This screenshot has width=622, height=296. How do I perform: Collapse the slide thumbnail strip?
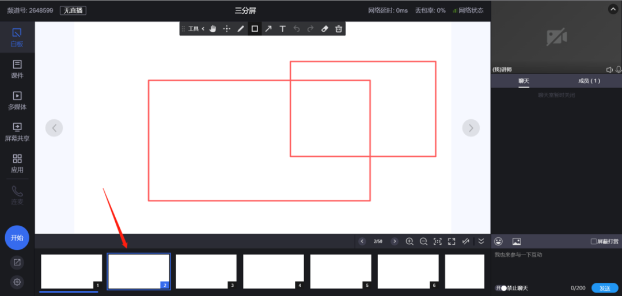coord(481,241)
